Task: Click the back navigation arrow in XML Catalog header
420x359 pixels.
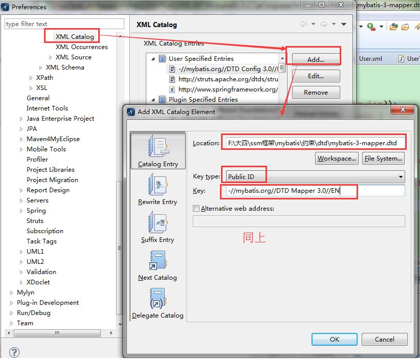Action: coord(303,24)
